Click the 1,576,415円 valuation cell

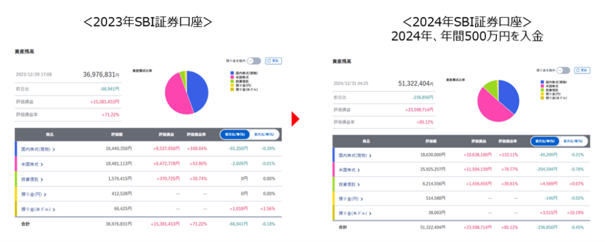tap(120, 179)
